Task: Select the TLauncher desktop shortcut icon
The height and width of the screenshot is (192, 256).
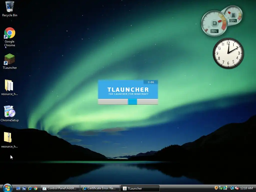Action: (x=10, y=61)
